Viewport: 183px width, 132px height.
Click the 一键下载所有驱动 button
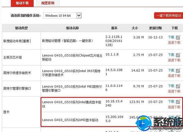click(169, 16)
